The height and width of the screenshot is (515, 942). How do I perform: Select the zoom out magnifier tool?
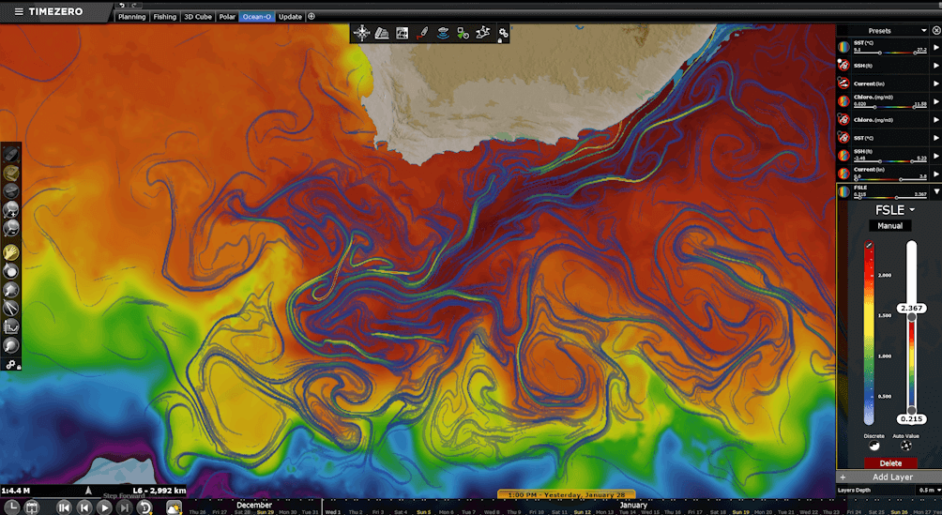pyautogui.click(x=11, y=228)
